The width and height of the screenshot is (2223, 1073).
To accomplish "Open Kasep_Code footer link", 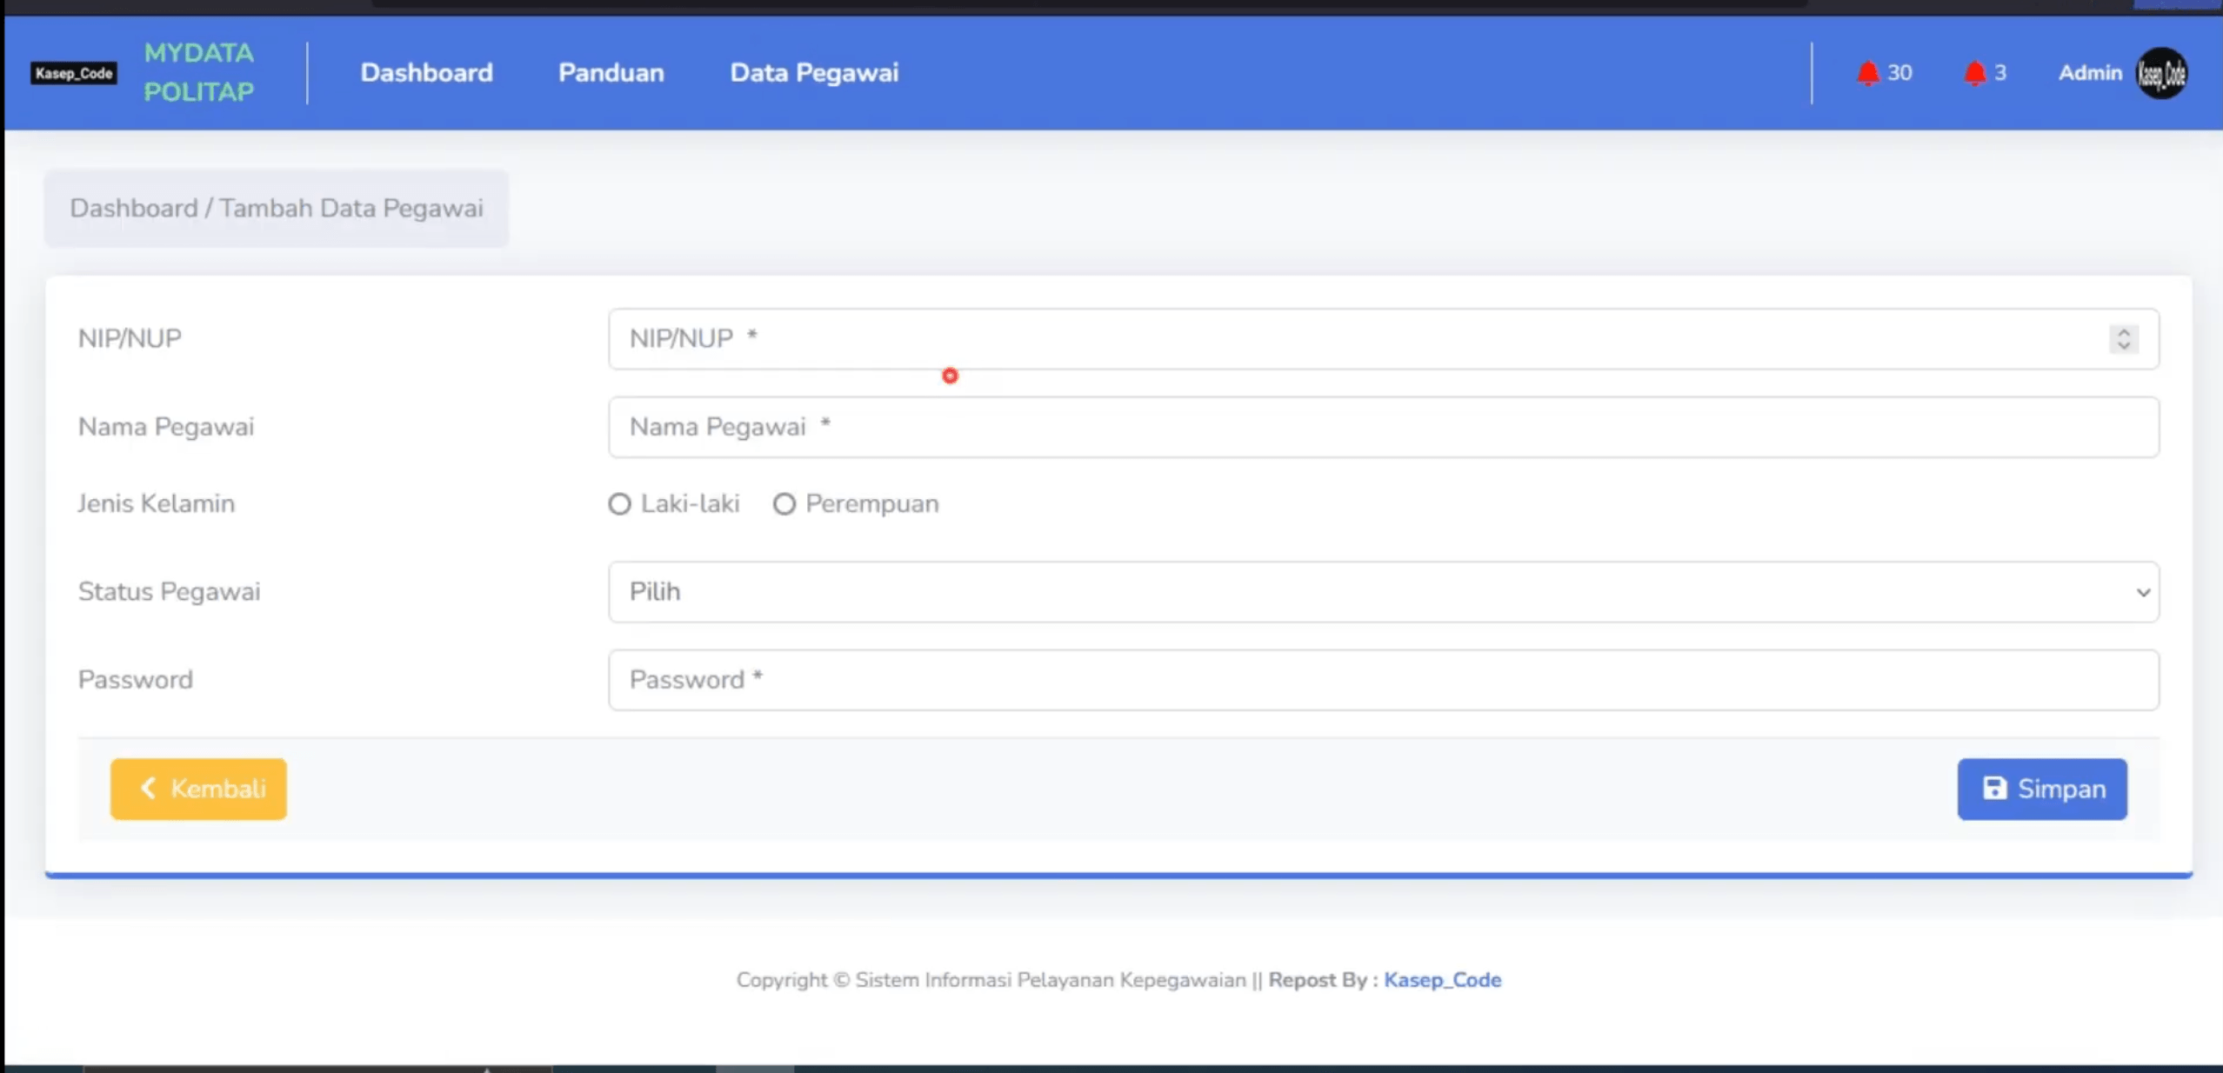I will 1442,980.
